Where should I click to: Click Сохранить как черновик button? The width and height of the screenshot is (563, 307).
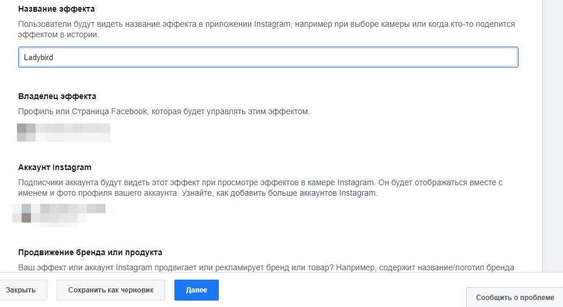coord(111,290)
